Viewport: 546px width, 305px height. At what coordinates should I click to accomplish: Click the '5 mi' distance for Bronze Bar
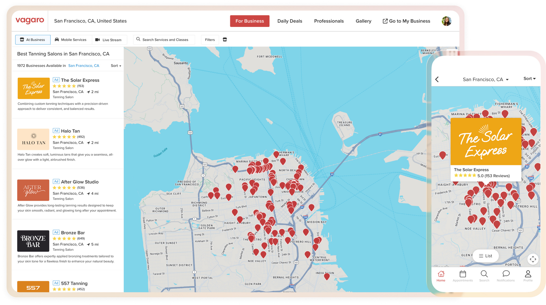[x=95, y=244]
